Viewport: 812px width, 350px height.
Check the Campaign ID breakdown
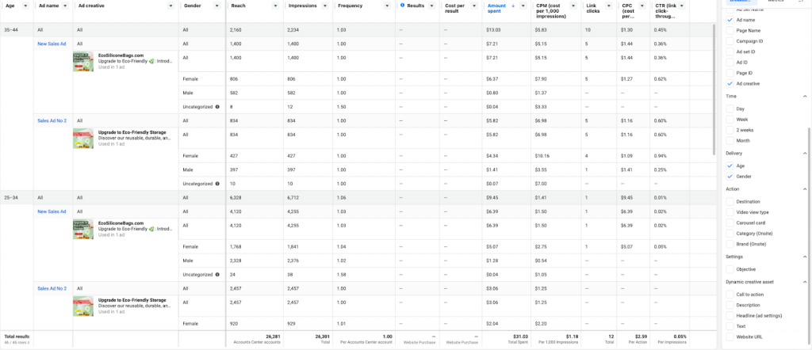[x=730, y=41]
